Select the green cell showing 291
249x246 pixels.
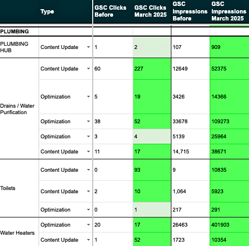pyautogui.click(x=230, y=210)
